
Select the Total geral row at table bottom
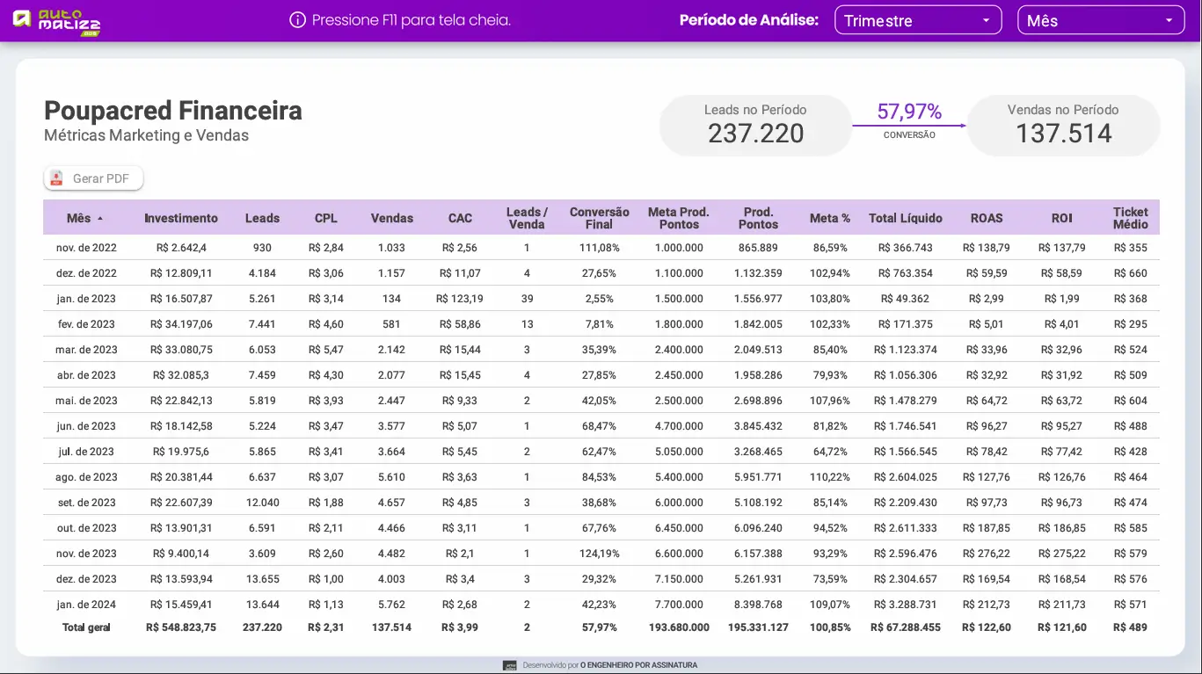[352, 627]
